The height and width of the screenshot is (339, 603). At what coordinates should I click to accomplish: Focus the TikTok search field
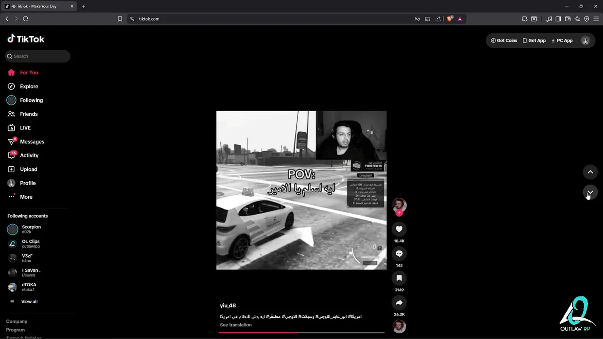tap(38, 56)
